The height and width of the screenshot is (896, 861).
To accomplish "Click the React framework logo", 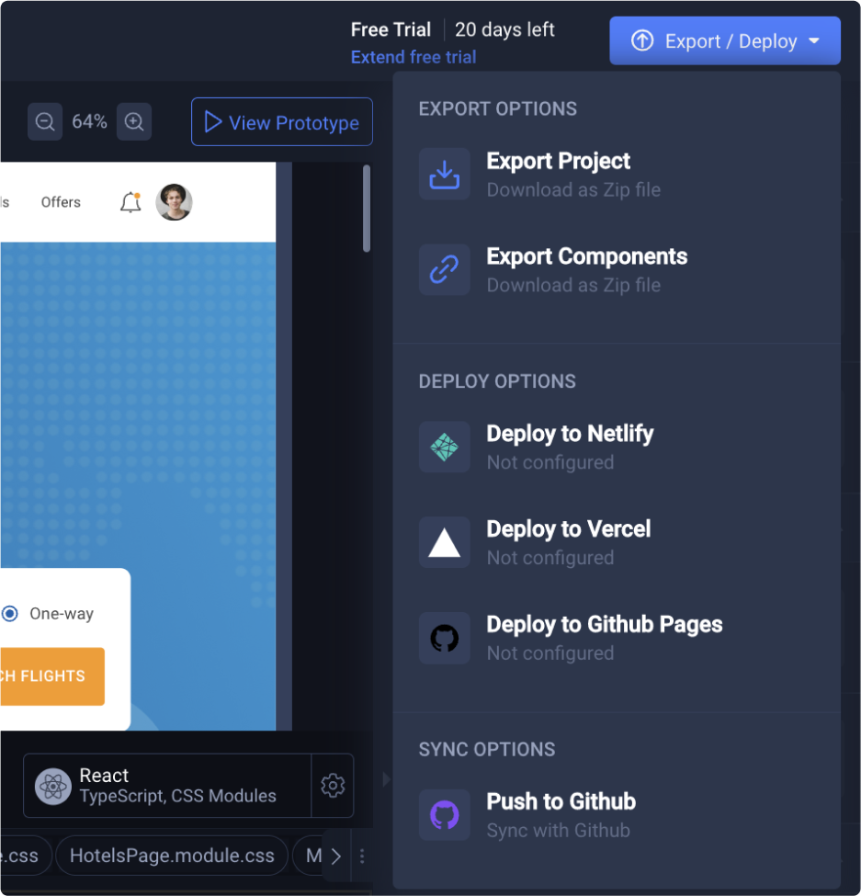I will [53, 786].
